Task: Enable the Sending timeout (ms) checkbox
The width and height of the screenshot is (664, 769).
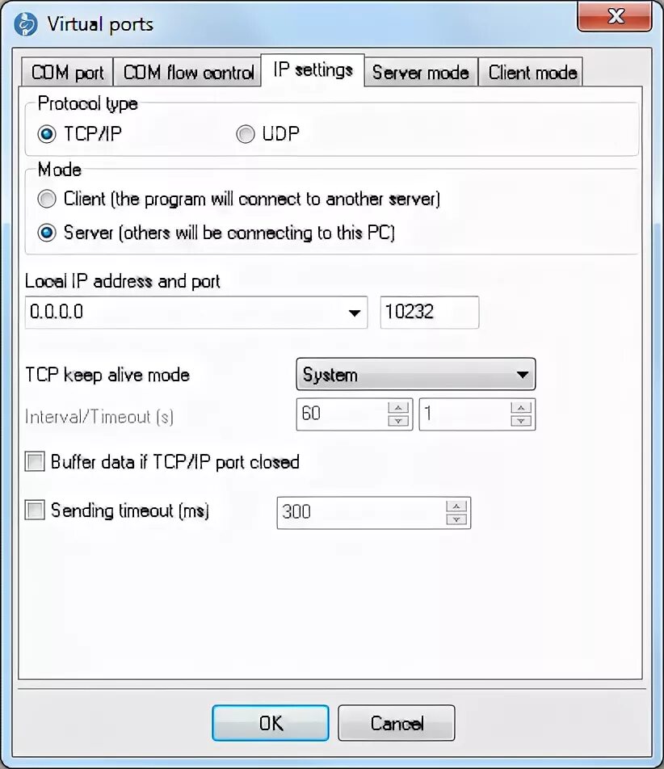Action: point(35,510)
